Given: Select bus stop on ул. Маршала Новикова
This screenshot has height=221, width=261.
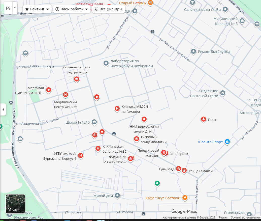Looking at the screenshot, I should pyautogui.click(x=152, y=32).
